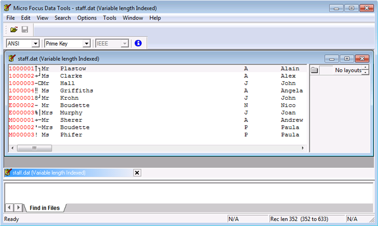Open the ANSI character set dropdown

point(36,44)
